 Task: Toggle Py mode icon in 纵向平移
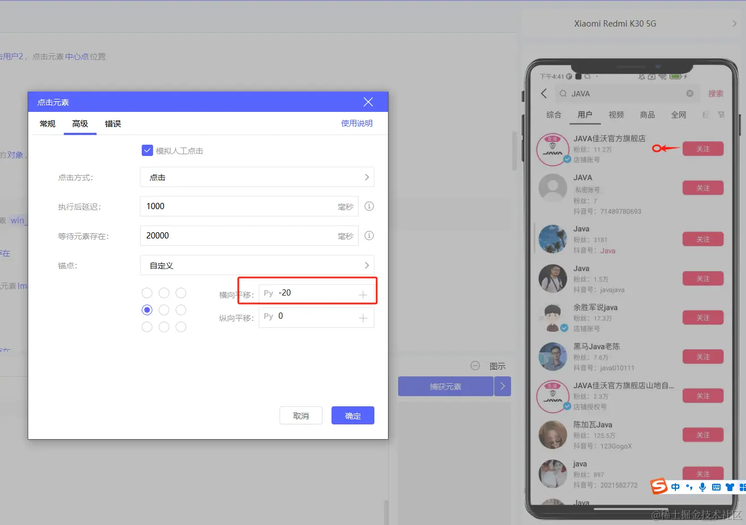pos(268,316)
